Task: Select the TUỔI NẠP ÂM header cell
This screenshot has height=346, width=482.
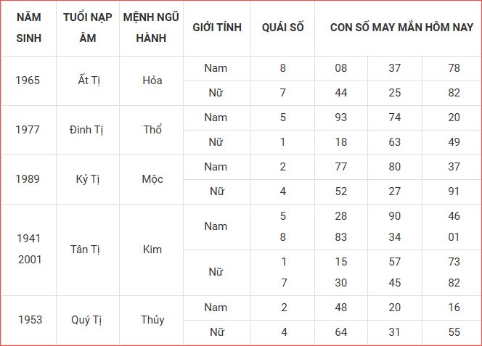Action: pyautogui.click(x=87, y=28)
